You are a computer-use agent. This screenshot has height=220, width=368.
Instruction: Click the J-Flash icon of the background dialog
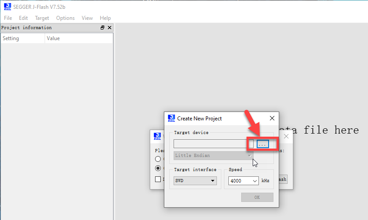click(x=157, y=136)
